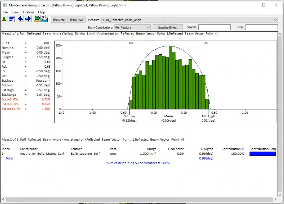
Task: Click the Search input field
Action: point(214,27)
